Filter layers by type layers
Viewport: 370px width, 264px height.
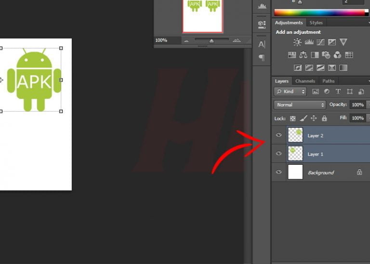click(338, 92)
